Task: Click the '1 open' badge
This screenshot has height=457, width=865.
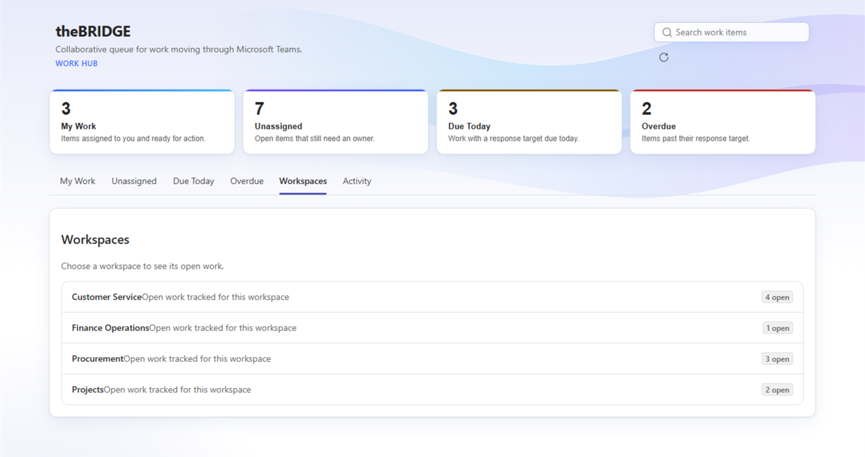Action: click(777, 328)
